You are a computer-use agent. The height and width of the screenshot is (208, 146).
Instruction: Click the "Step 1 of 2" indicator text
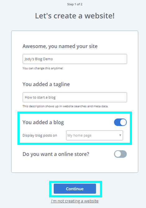tap(75, 4)
